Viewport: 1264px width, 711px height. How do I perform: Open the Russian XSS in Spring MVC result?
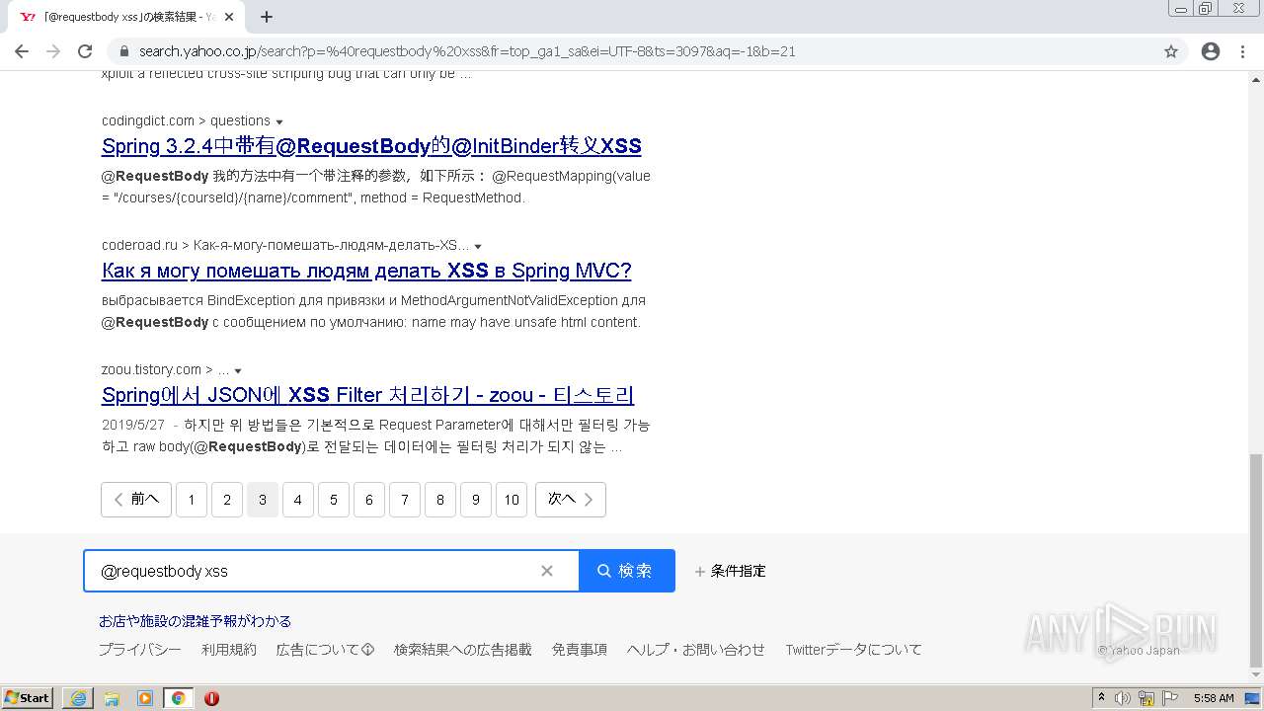(366, 271)
